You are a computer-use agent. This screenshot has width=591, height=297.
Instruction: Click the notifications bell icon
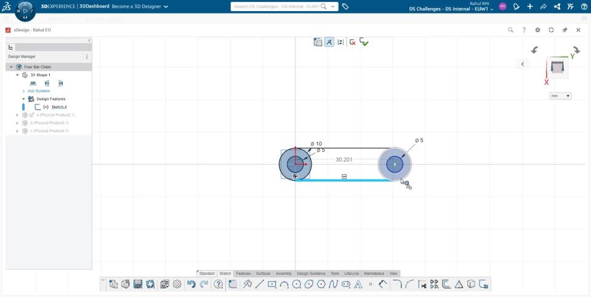pos(517,6)
